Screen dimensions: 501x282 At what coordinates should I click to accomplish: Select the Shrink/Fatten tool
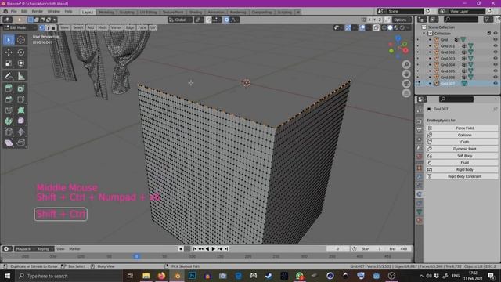click(21, 132)
